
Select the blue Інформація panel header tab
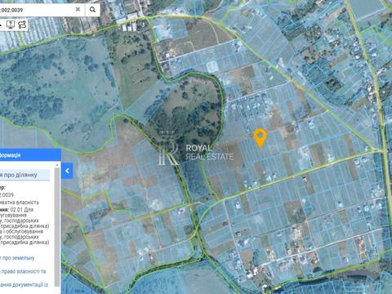point(30,155)
